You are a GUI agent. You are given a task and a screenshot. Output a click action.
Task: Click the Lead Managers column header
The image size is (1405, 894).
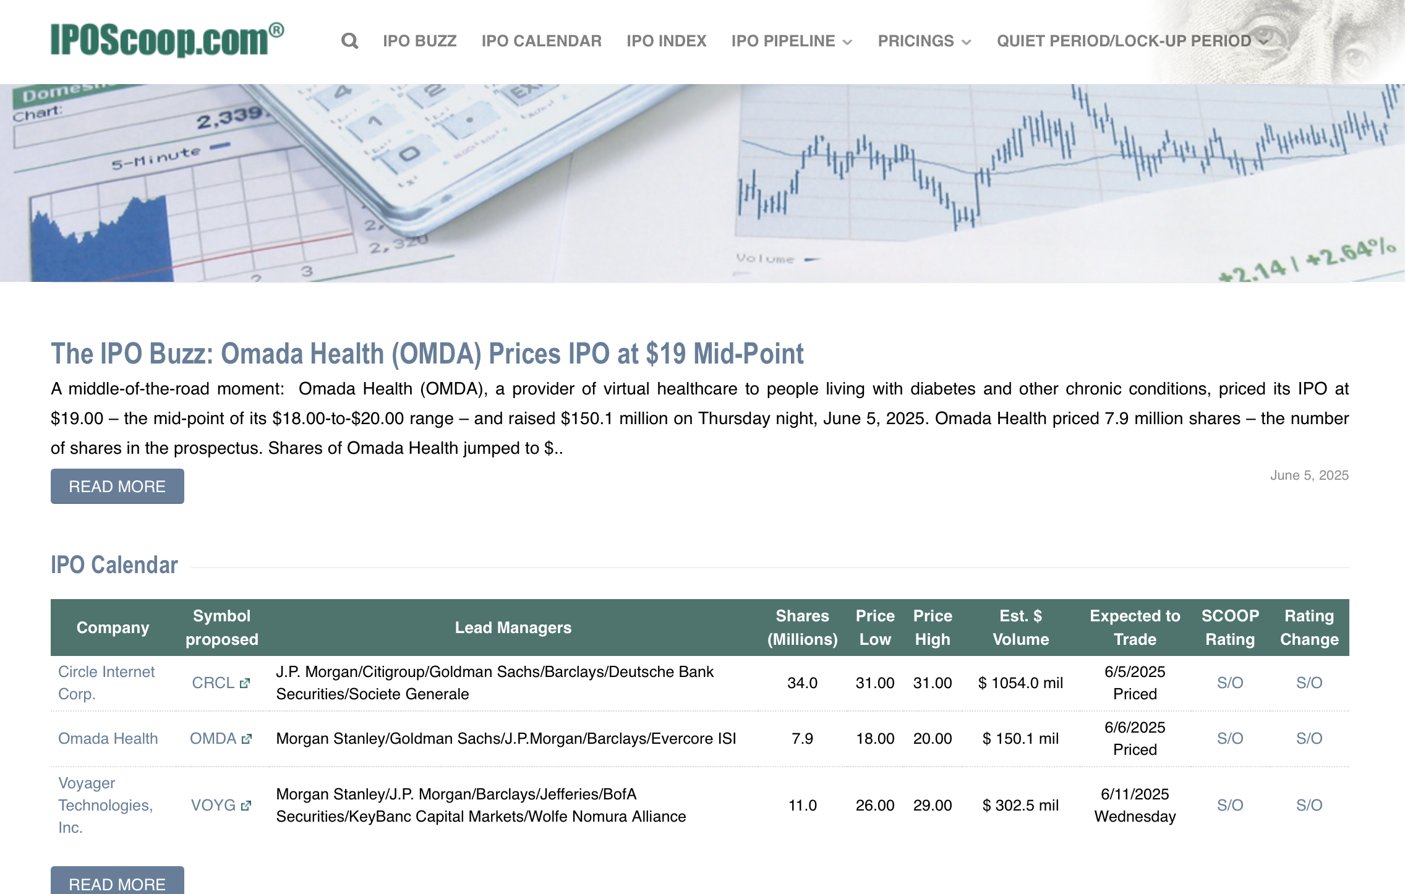[x=513, y=628]
